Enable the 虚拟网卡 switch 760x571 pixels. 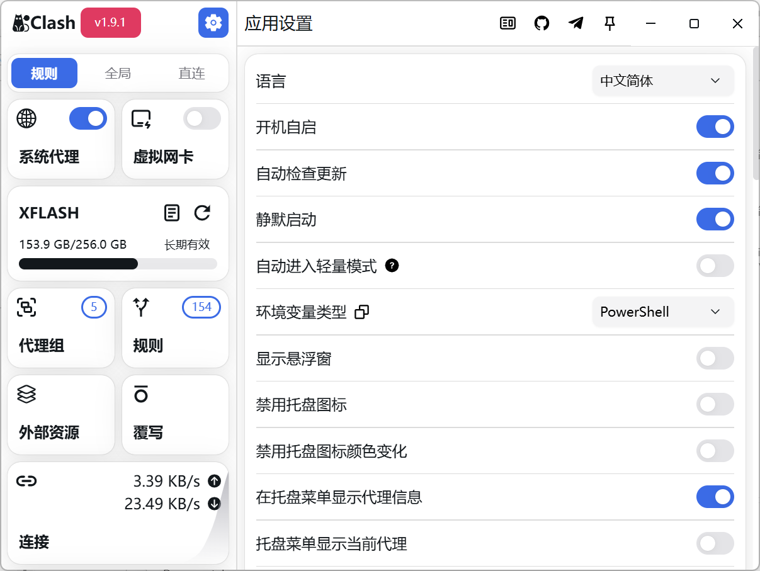pyautogui.click(x=201, y=118)
